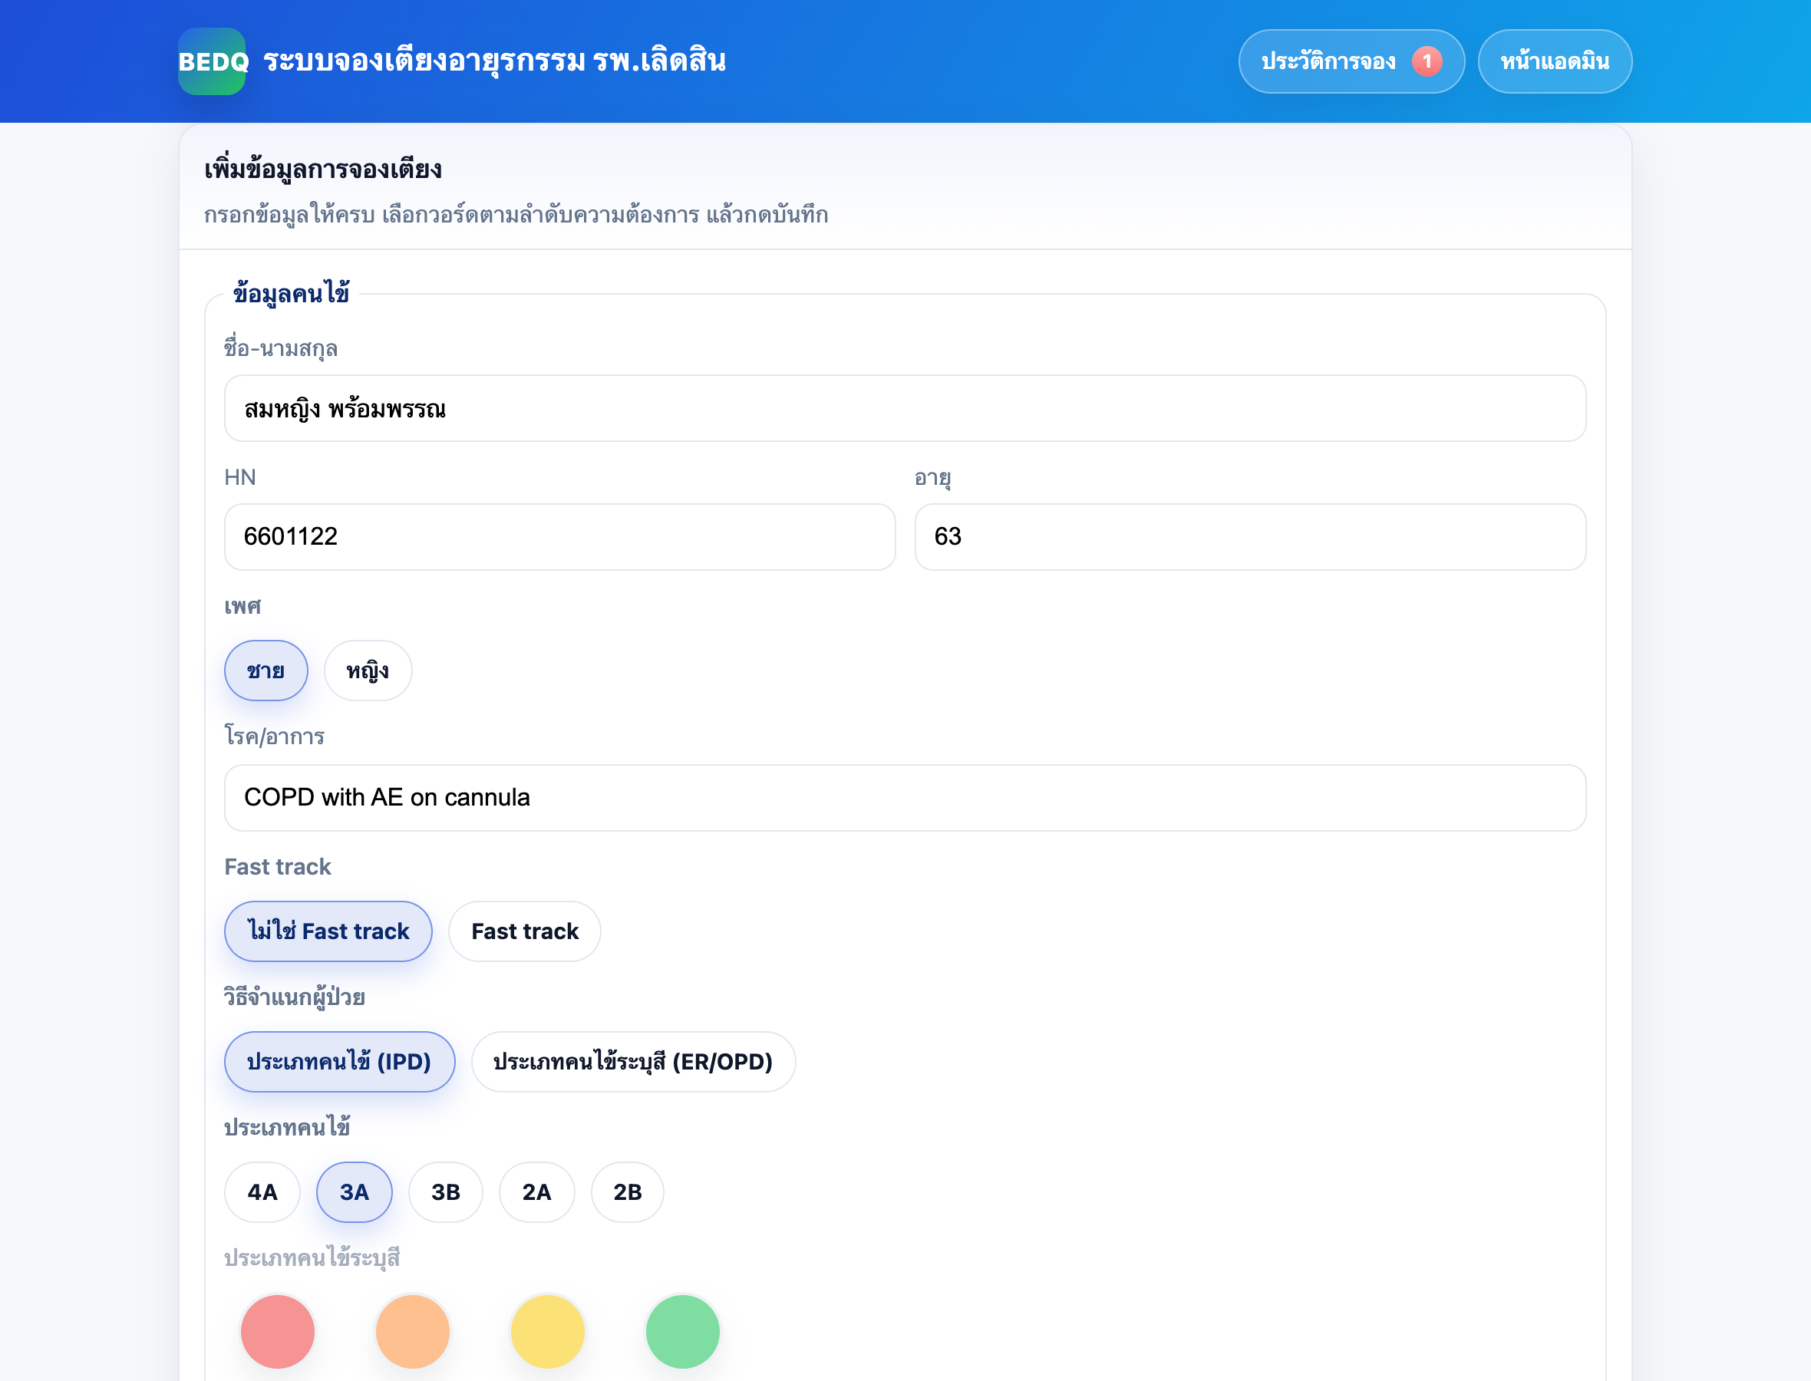This screenshot has height=1381, width=1811.
Task: Click the header title ระบบจองเตียงอายุรกรรม รพ.เลิดสิน
Action: 494,61
